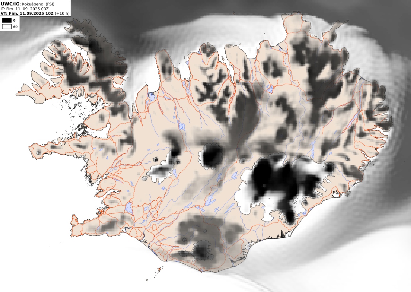Click the title text 'UWC/IG: Þokuábendi (FSI)'

[28, 4]
